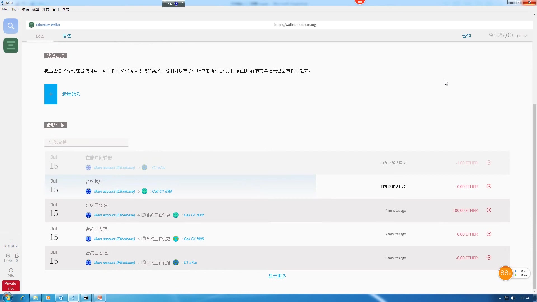Open the 开发 menu
The image size is (537, 302).
tap(46, 9)
